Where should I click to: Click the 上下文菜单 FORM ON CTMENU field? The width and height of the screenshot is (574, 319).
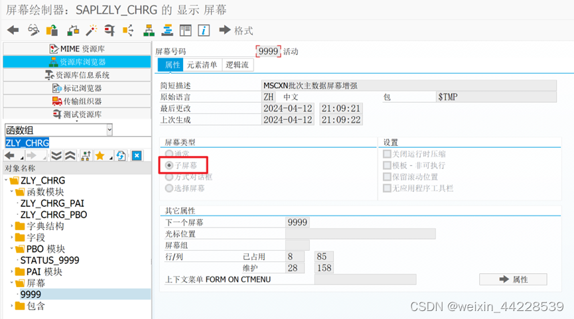[366, 279]
